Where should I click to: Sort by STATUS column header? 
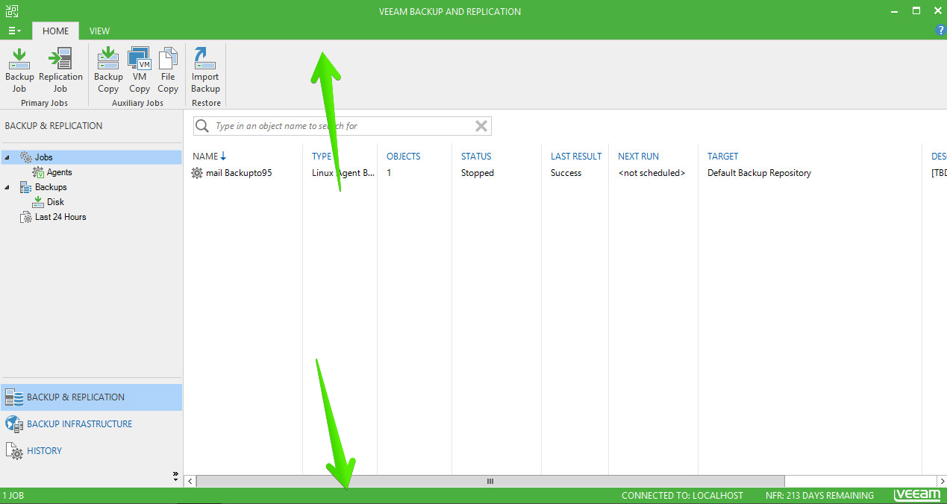point(476,156)
